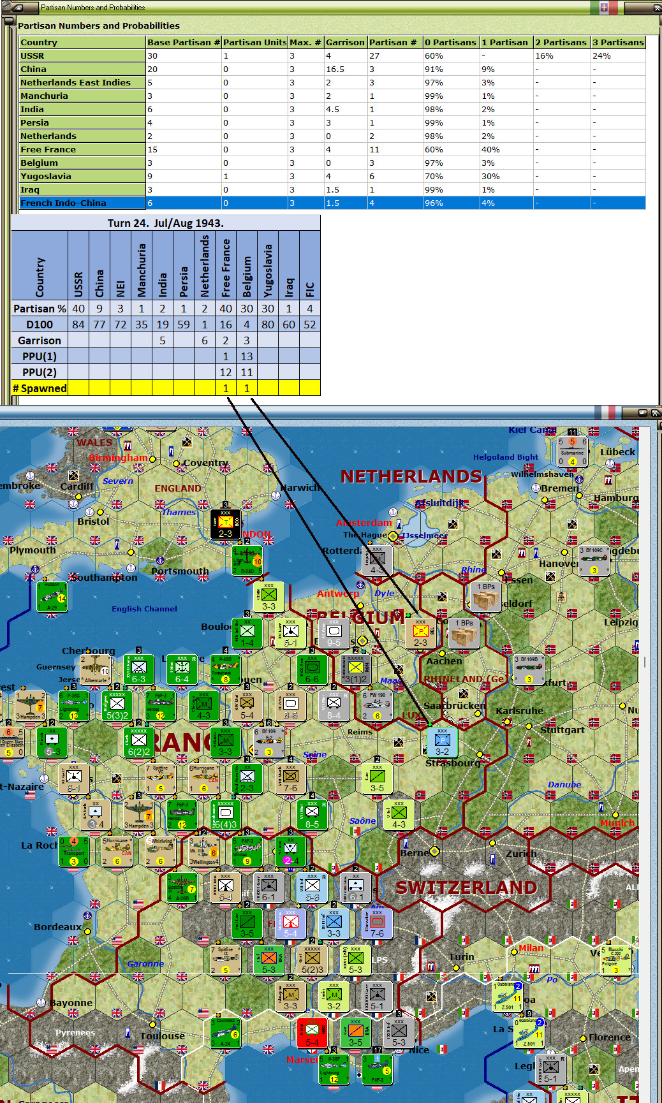Viewport: 662px width, 1103px height.
Task: Select the Macchi fighter counter
Action: click(x=615, y=961)
